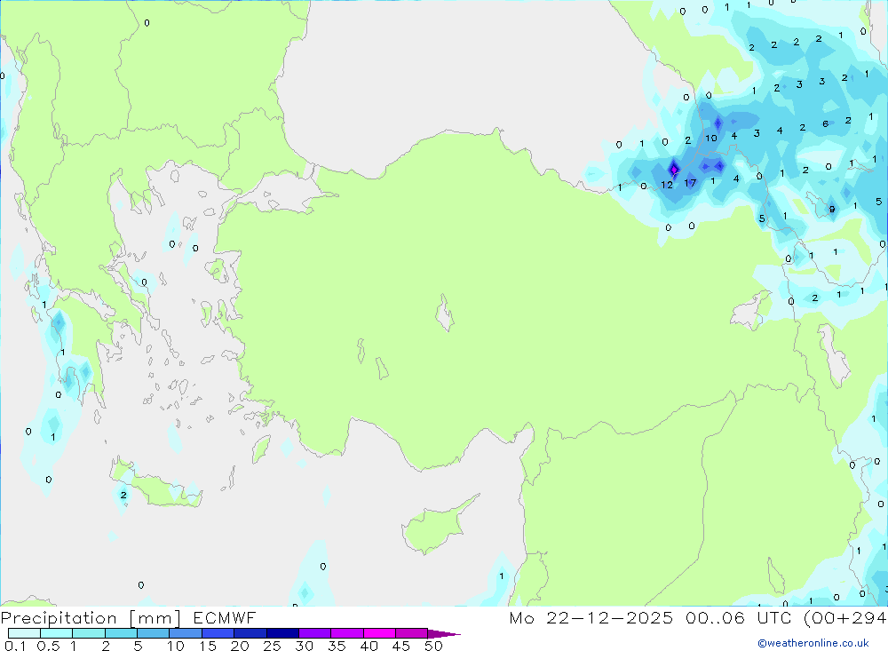Click the 0.5–1 mm legend color swatch
The height and width of the screenshot is (651, 888).
[57, 633]
